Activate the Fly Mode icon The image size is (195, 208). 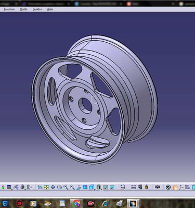(x=40, y=187)
